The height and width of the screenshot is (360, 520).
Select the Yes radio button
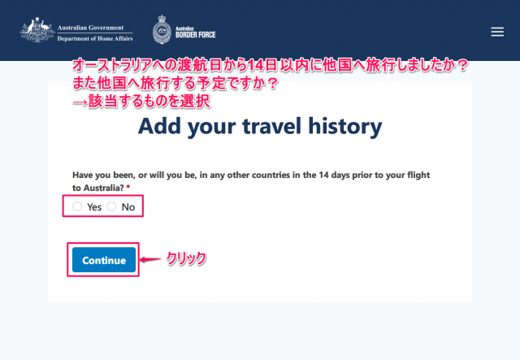click(77, 206)
